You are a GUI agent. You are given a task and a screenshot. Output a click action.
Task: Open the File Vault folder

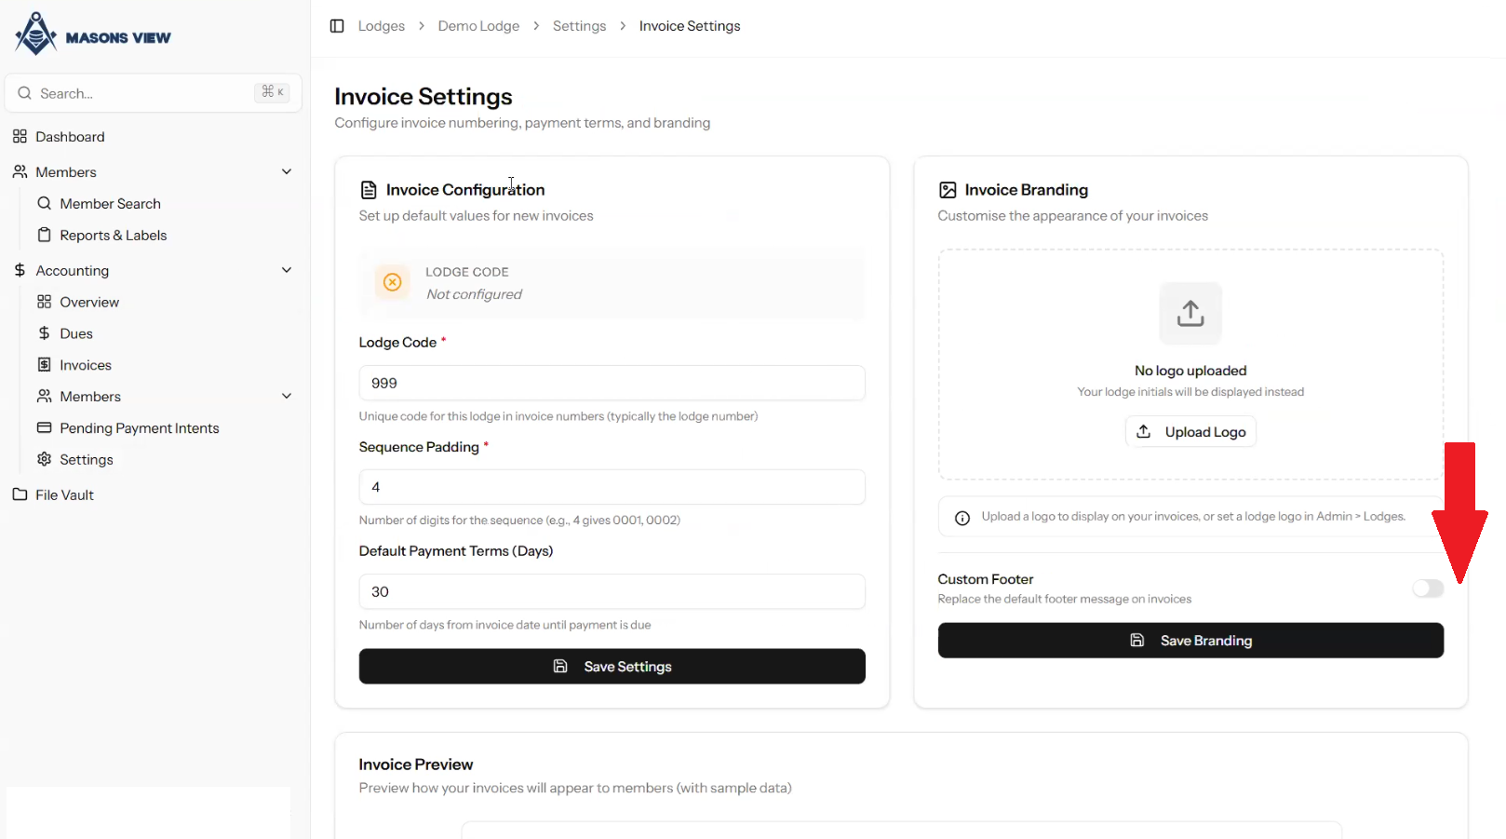(64, 495)
